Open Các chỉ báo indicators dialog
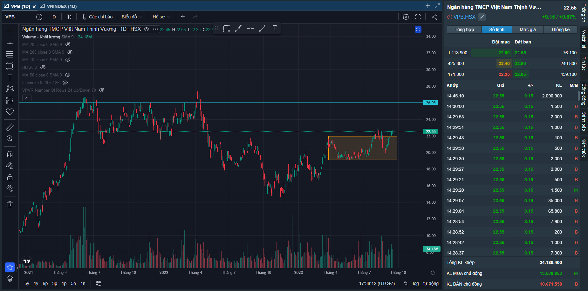This screenshot has height=291, width=588. tap(97, 17)
